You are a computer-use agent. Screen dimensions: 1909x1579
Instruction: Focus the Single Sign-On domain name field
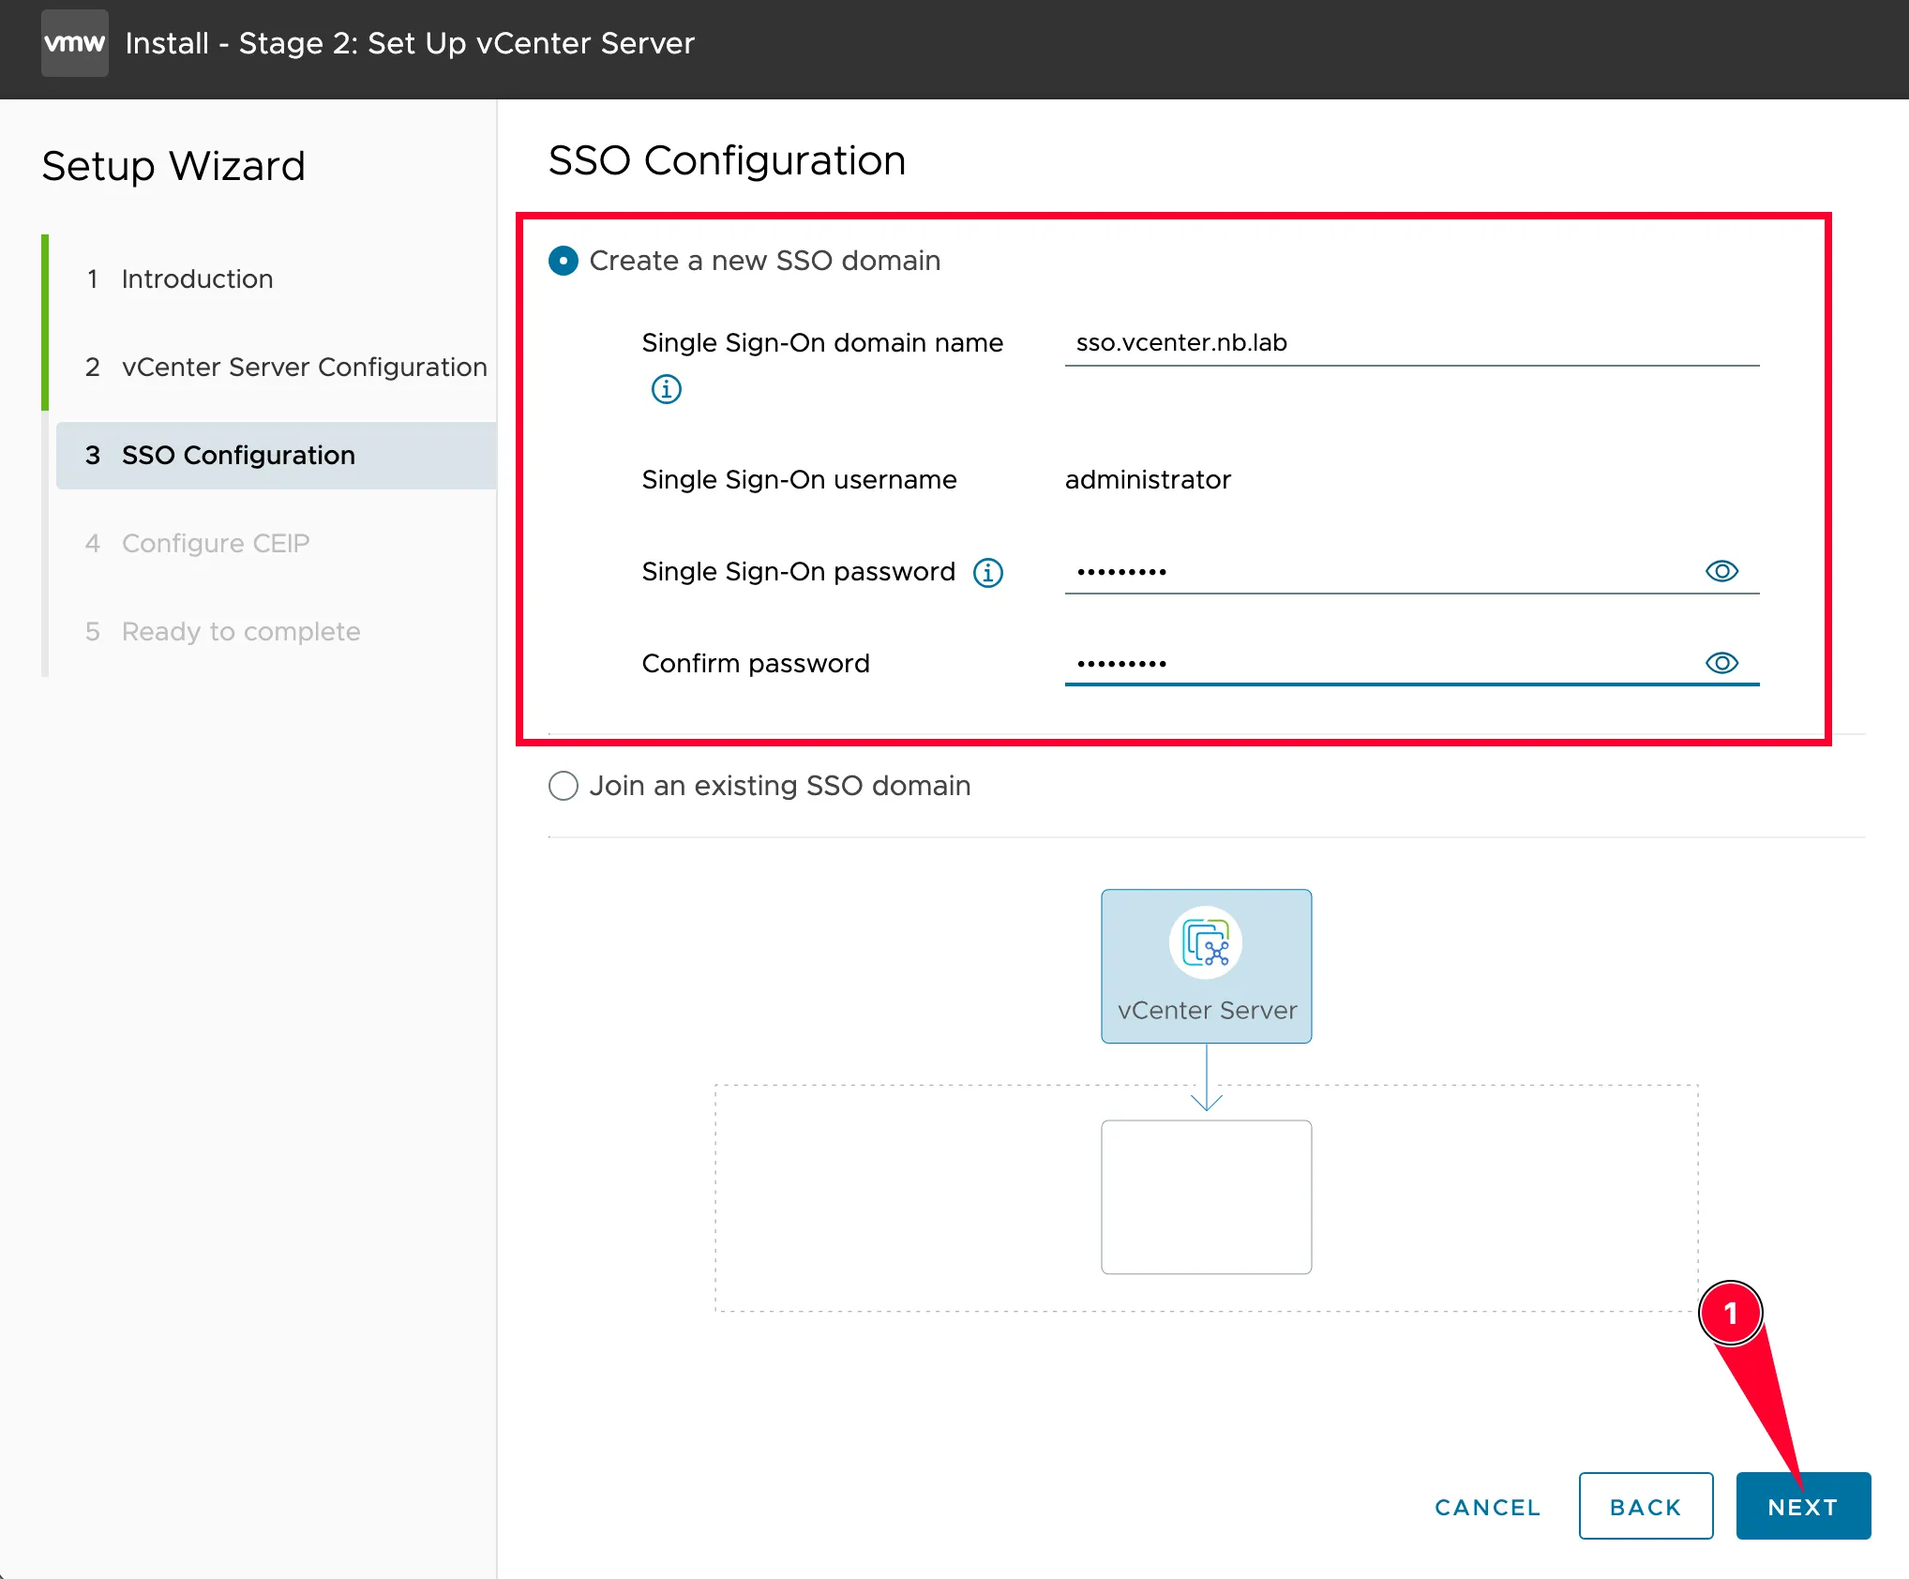1412,343
